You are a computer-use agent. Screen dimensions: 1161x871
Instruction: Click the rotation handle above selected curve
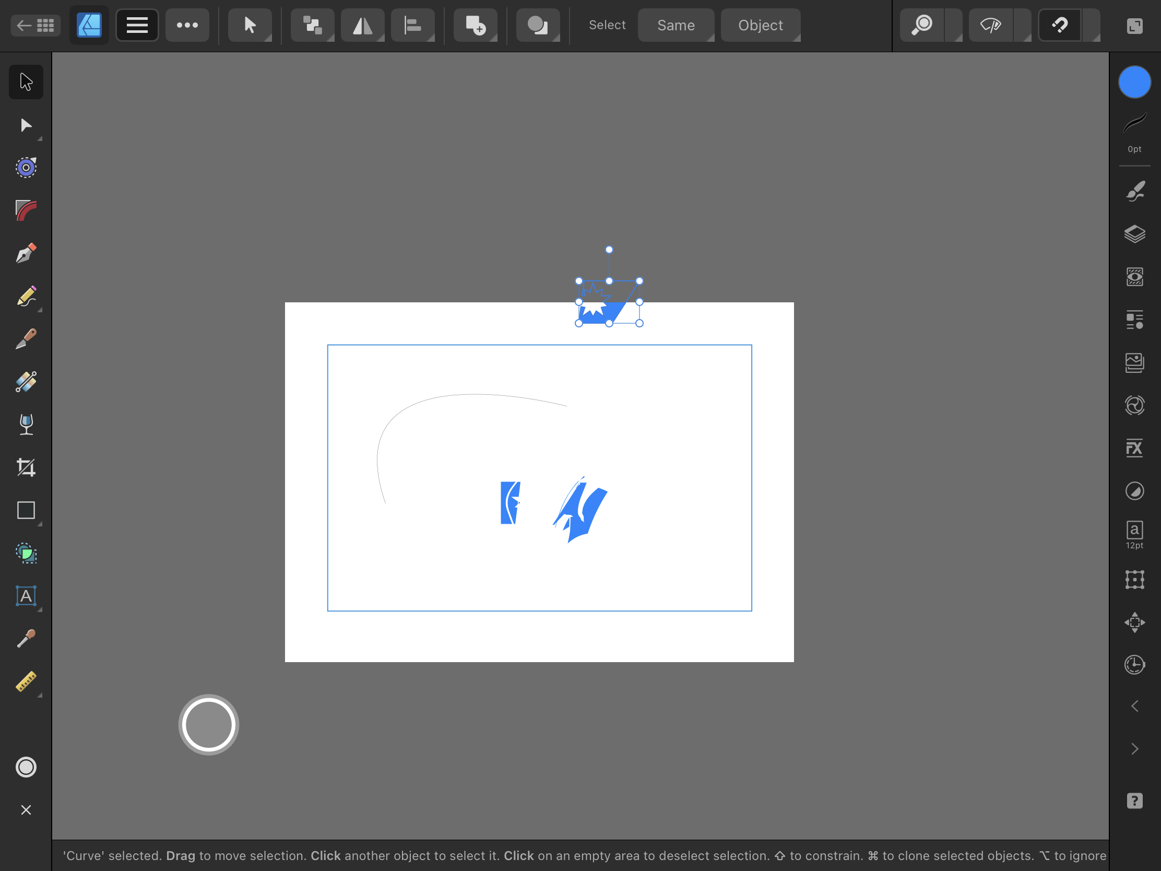(x=609, y=250)
